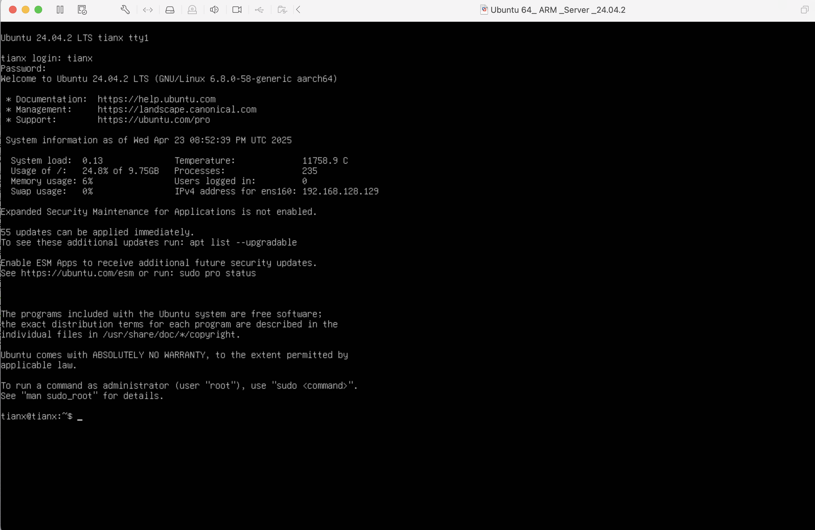
Task: Collapse the device toolbar chevron
Action: (298, 10)
